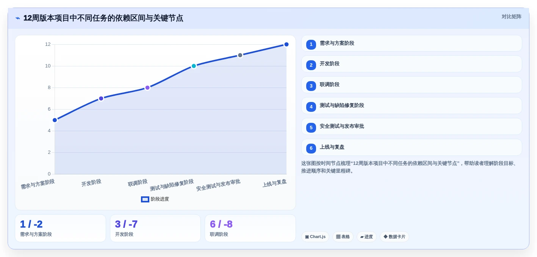Click the y-axis value 10
The width and height of the screenshot is (537, 257).
pyautogui.click(x=48, y=66)
